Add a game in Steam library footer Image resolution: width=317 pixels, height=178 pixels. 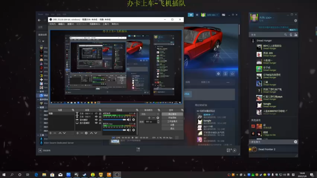coord(45,150)
